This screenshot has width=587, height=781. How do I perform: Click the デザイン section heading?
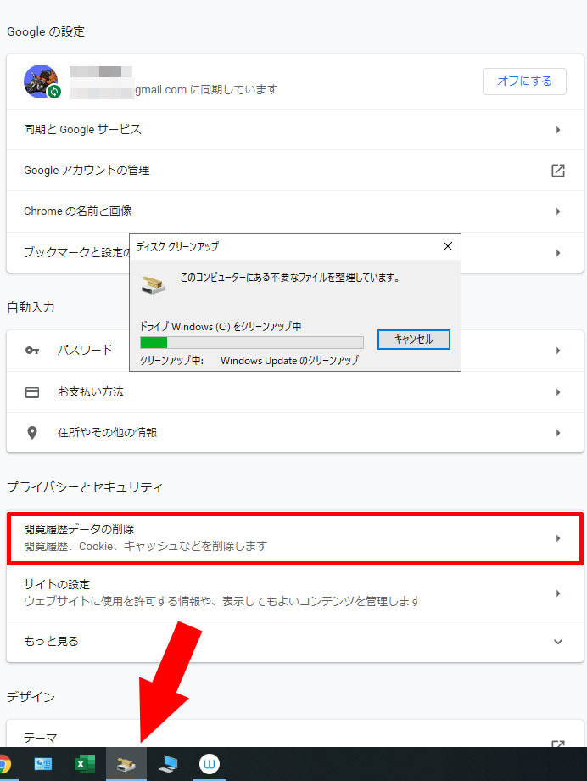[31, 697]
